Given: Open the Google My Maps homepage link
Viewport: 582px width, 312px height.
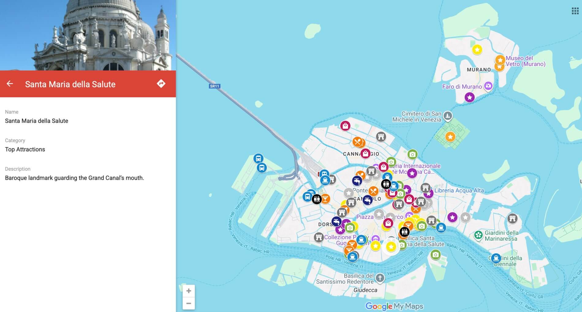Looking at the screenshot, I should (x=394, y=305).
